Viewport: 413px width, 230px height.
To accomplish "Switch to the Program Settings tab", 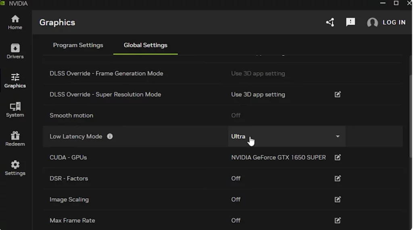I will coord(78,45).
